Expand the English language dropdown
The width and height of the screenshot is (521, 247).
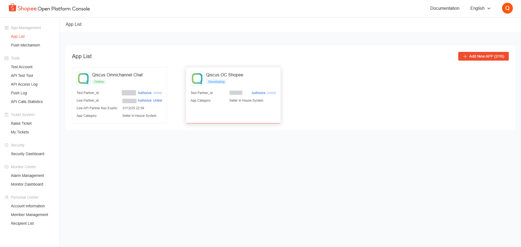[480, 8]
